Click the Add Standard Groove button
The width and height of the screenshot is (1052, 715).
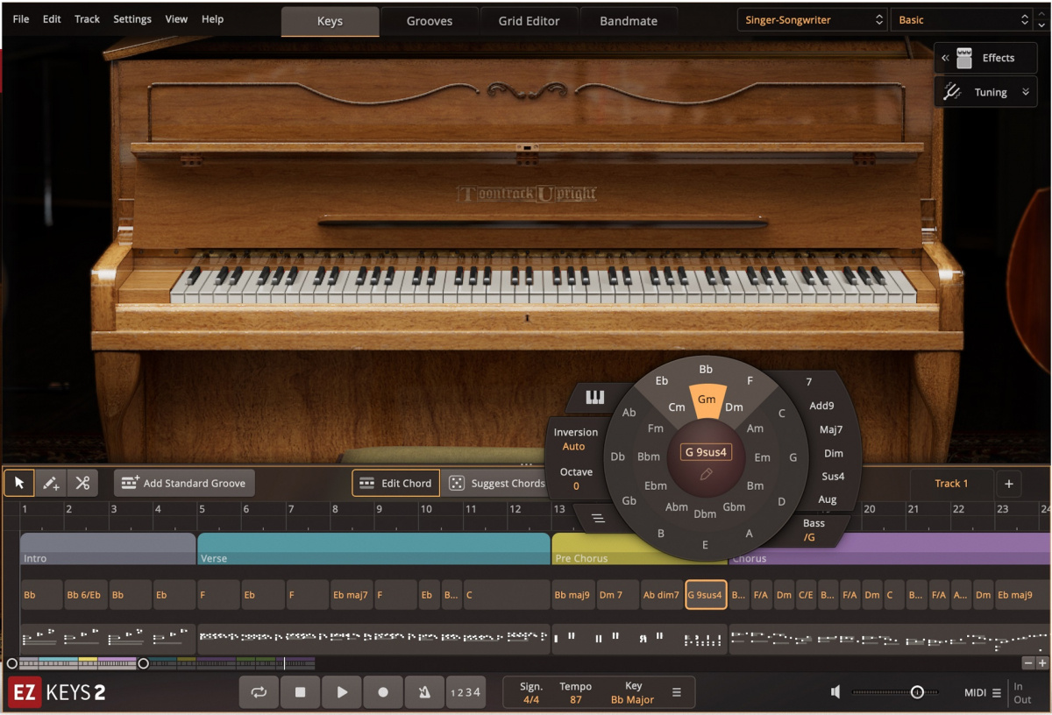184,482
